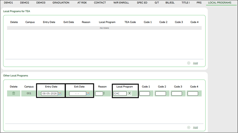Click the Reason input box
Image resolution: width=238 pixels, height=133 pixels.
tap(99, 93)
